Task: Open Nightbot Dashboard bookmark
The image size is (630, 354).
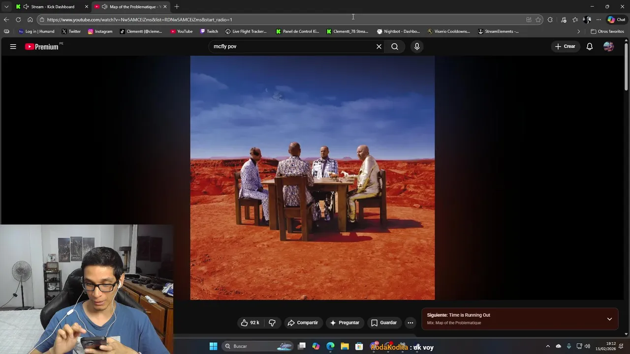Action: pos(398,31)
